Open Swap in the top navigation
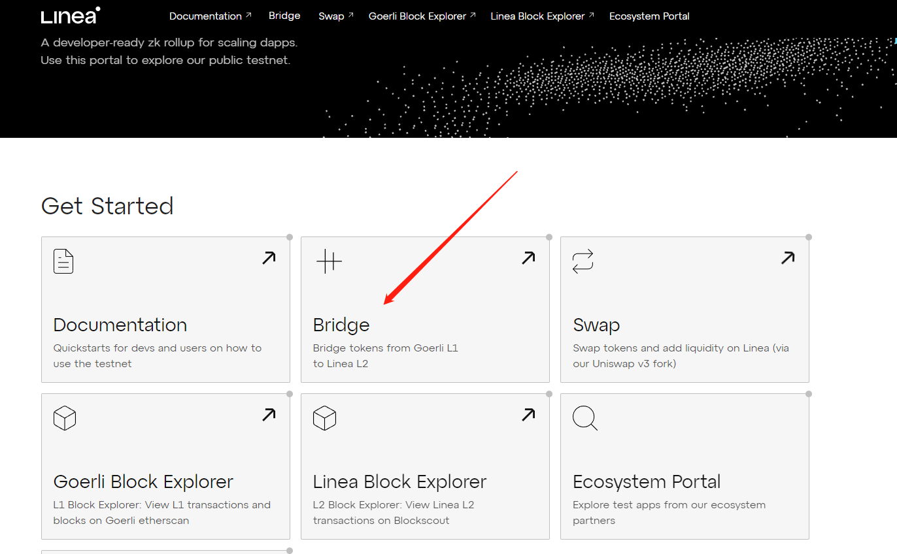 (x=335, y=16)
